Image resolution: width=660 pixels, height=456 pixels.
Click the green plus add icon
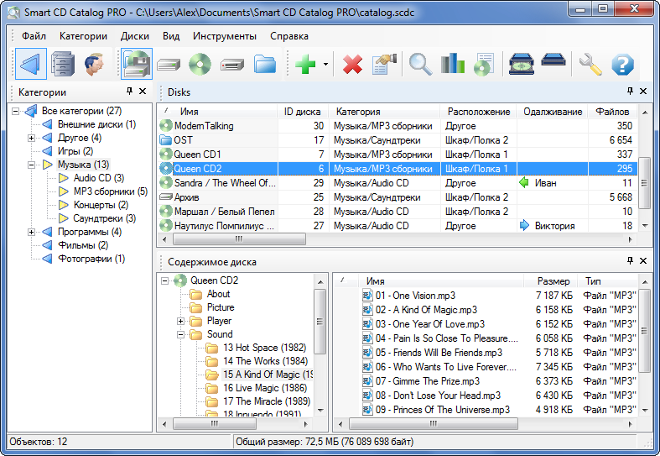(x=305, y=64)
